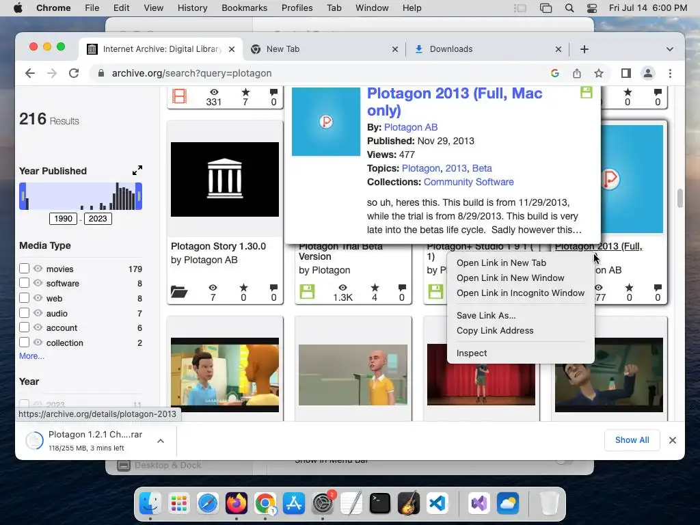Click the 2013 topic link

456,168
